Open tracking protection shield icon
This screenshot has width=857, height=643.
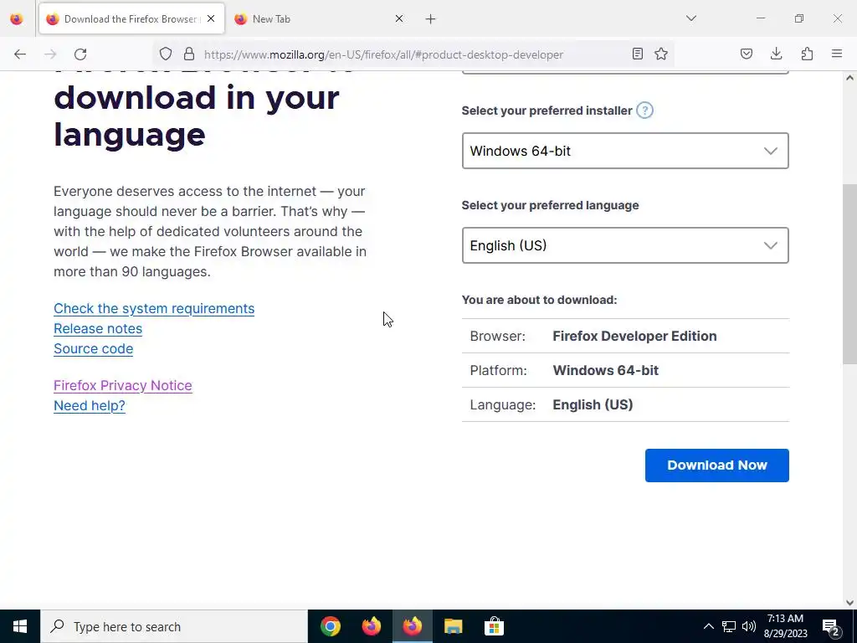166,54
